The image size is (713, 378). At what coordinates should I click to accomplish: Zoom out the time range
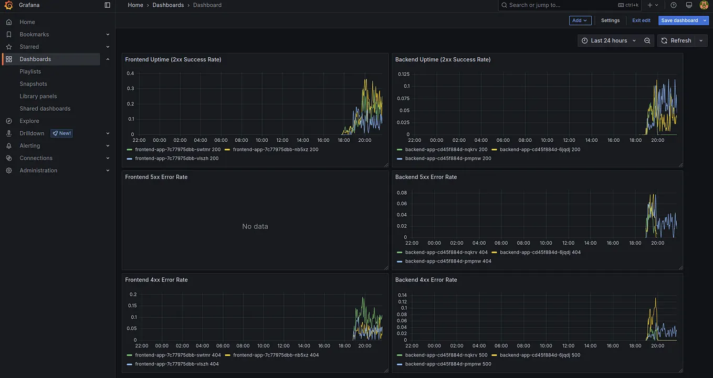coord(647,40)
